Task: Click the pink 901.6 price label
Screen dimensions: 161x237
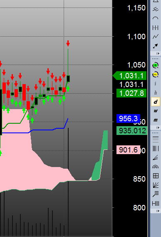Action: tap(129, 150)
